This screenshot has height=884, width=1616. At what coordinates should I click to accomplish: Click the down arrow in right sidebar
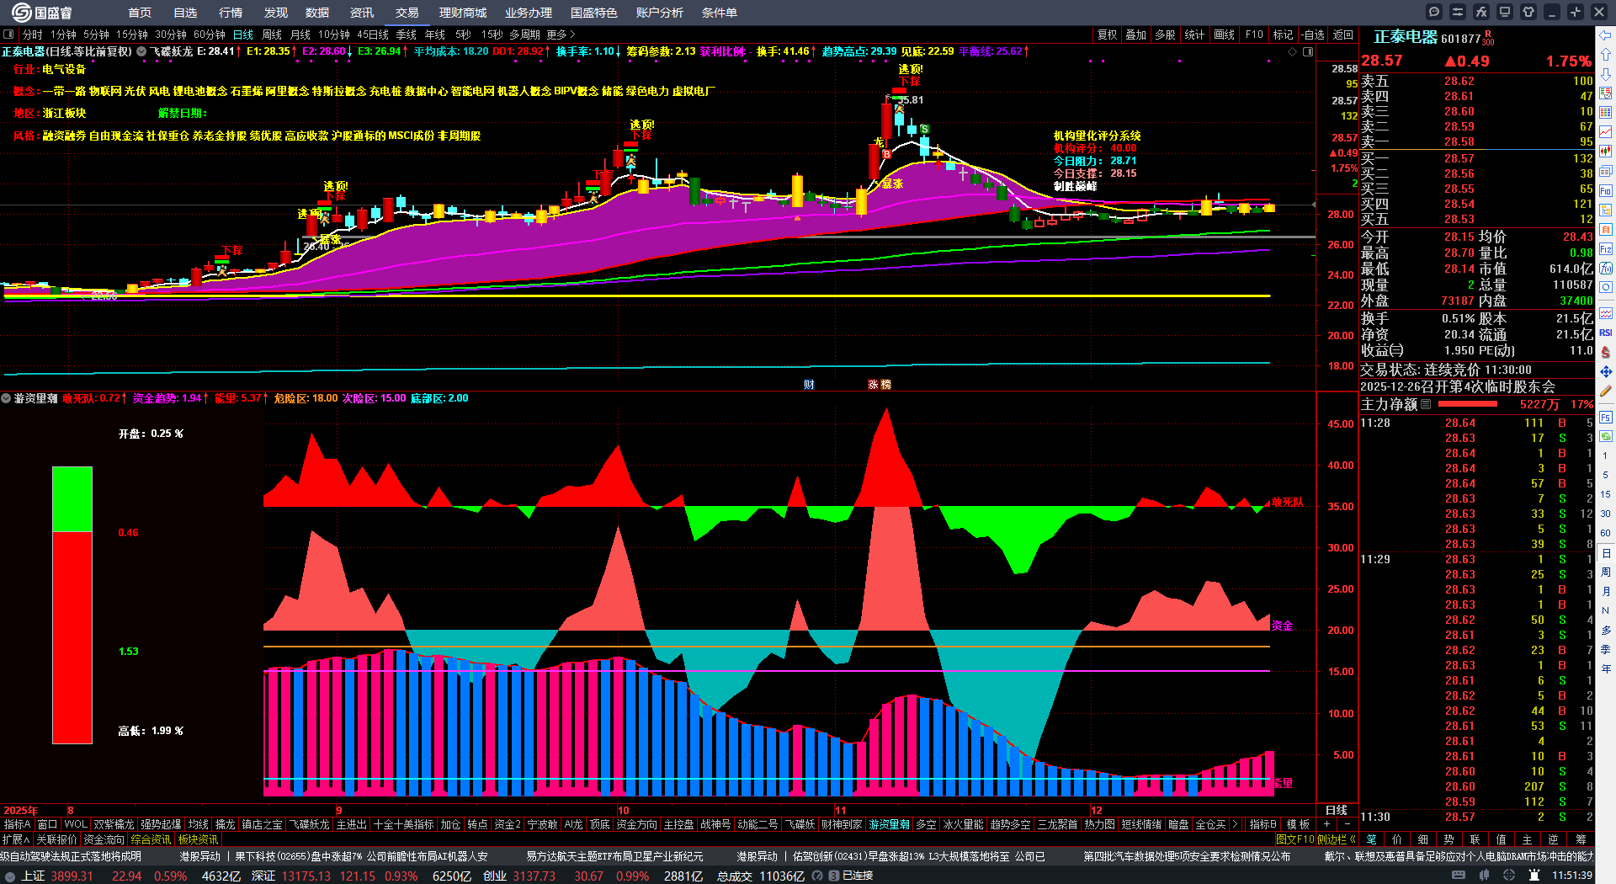coord(1606,74)
